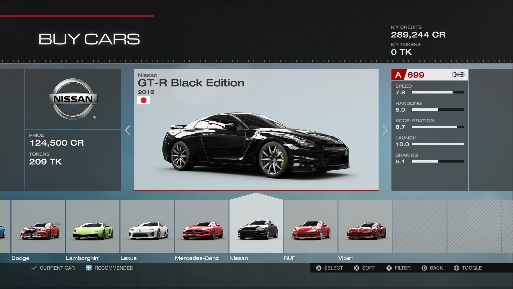Screen dimensions: 513x289
Task: Click the CURRENT CAR legend text
Action: [x=57, y=268]
